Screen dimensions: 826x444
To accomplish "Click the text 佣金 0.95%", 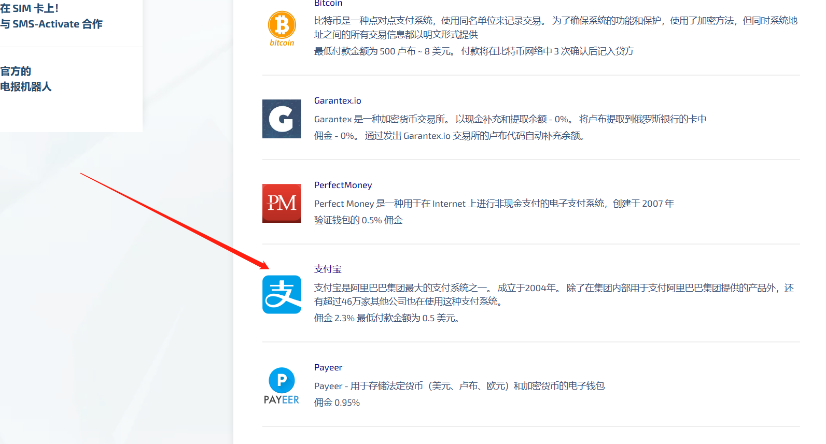I will (337, 403).
